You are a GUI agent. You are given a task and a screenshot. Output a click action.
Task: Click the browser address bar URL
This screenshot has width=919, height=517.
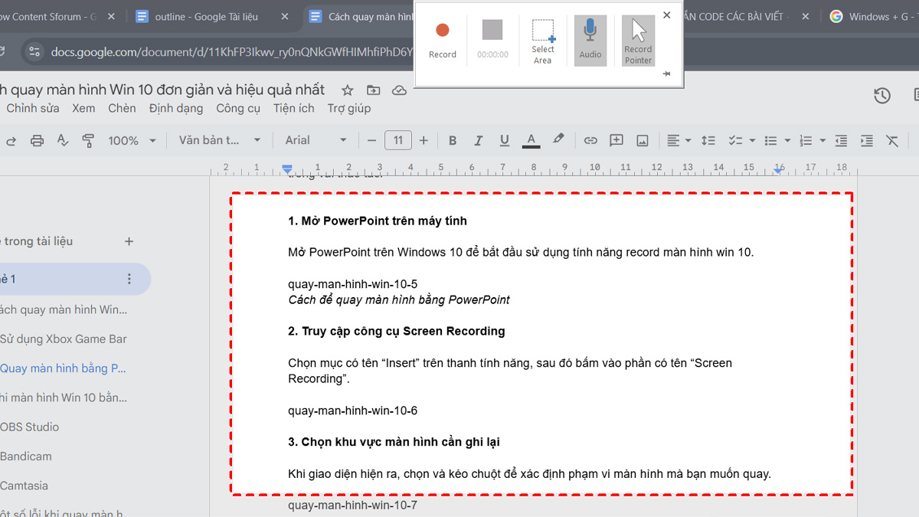click(231, 52)
